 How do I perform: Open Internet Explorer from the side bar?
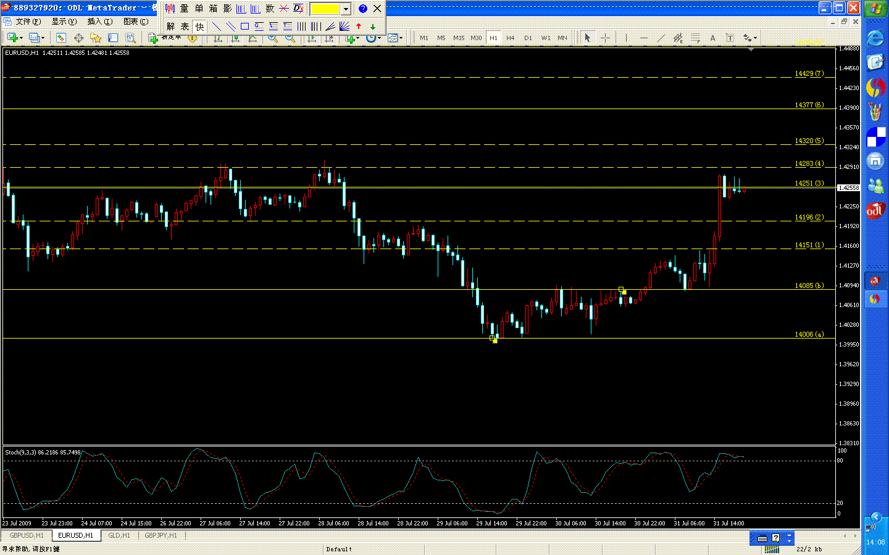click(875, 38)
